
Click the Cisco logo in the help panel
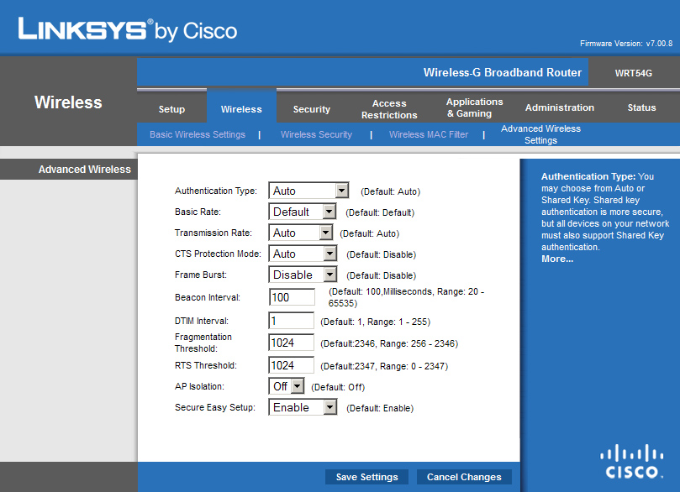[631, 461]
